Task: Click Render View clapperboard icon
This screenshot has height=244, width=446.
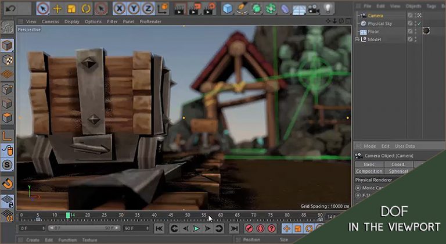Action: click(180, 9)
